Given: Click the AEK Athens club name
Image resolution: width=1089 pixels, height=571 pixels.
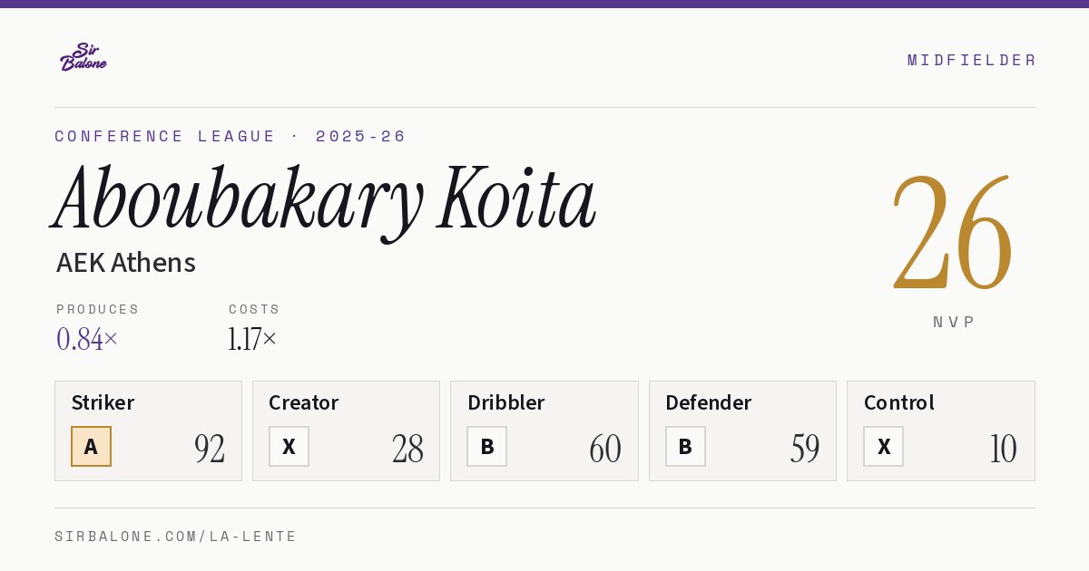Looking at the screenshot, I should pyautogui.click(x=126, y=263).
